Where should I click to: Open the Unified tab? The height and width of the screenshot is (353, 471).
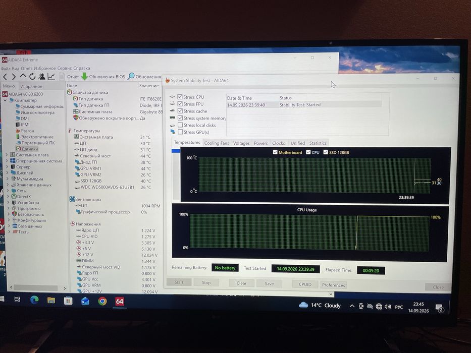(x=298, y=143)
